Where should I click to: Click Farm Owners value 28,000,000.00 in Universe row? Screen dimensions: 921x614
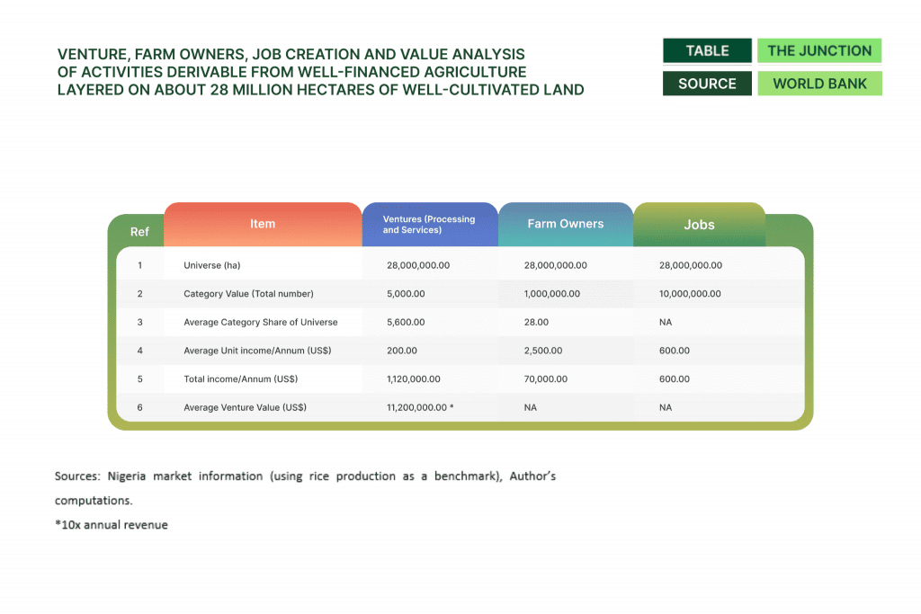[555, 265]
